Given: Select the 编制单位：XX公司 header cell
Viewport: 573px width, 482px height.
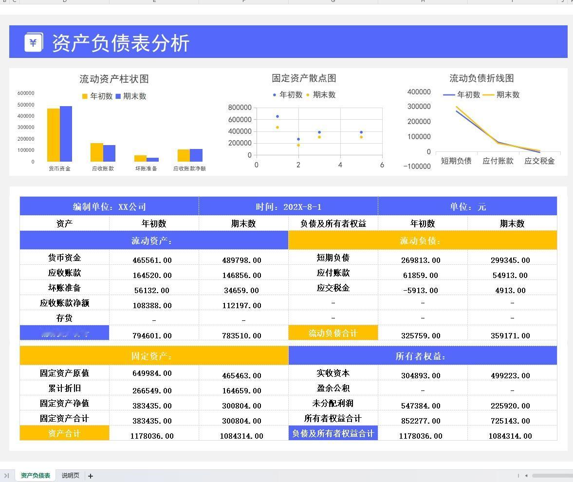Looking at the screenshot, I should coord(109,206).
